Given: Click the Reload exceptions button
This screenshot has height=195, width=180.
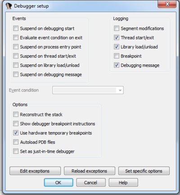Looking at the screenshot, I should (x=90, y=171).
